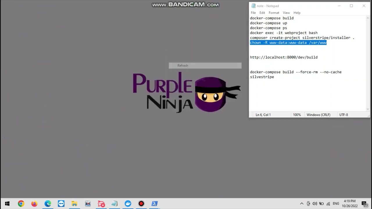Maximize the Notepad window
Screen dimensions: 372x209
[351, 6]
